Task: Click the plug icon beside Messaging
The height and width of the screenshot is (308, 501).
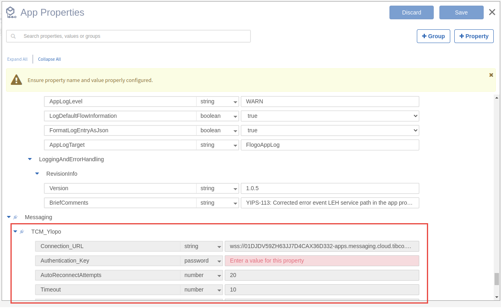Action: click(x=15, y=217)
